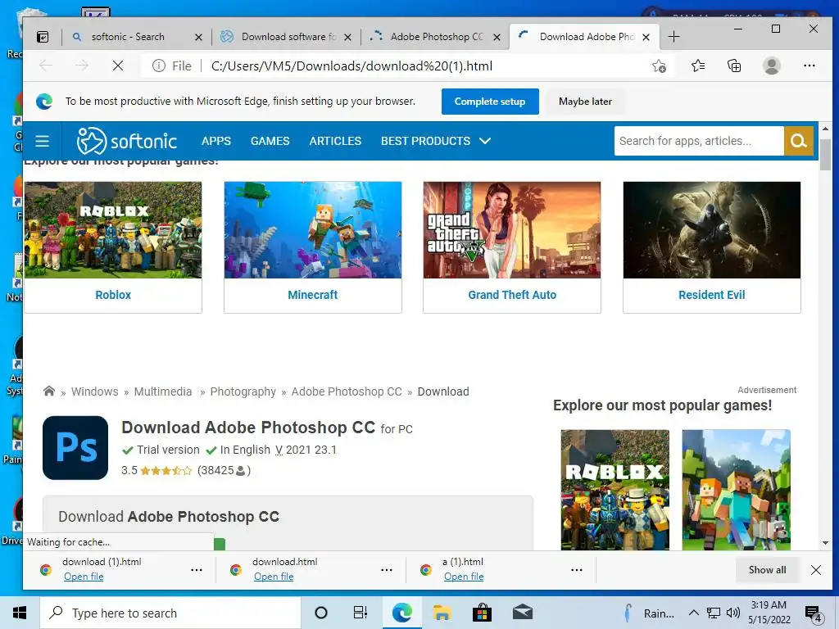This screenshot has width=839, height=629.
Task: Click the site information icon next to File
Action: 158,66
